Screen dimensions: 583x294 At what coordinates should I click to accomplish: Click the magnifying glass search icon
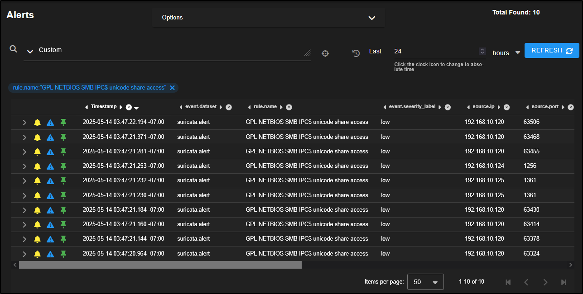click(14, 49)
